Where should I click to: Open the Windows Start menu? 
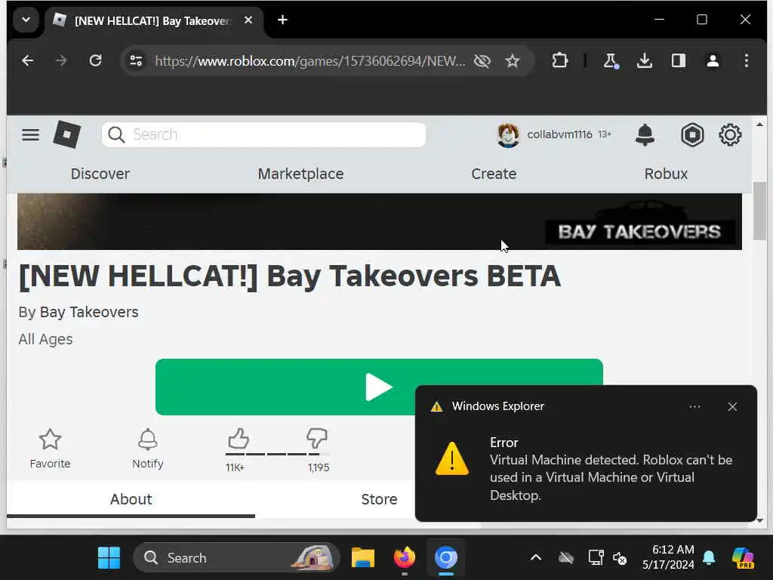(x=109, y=558)
